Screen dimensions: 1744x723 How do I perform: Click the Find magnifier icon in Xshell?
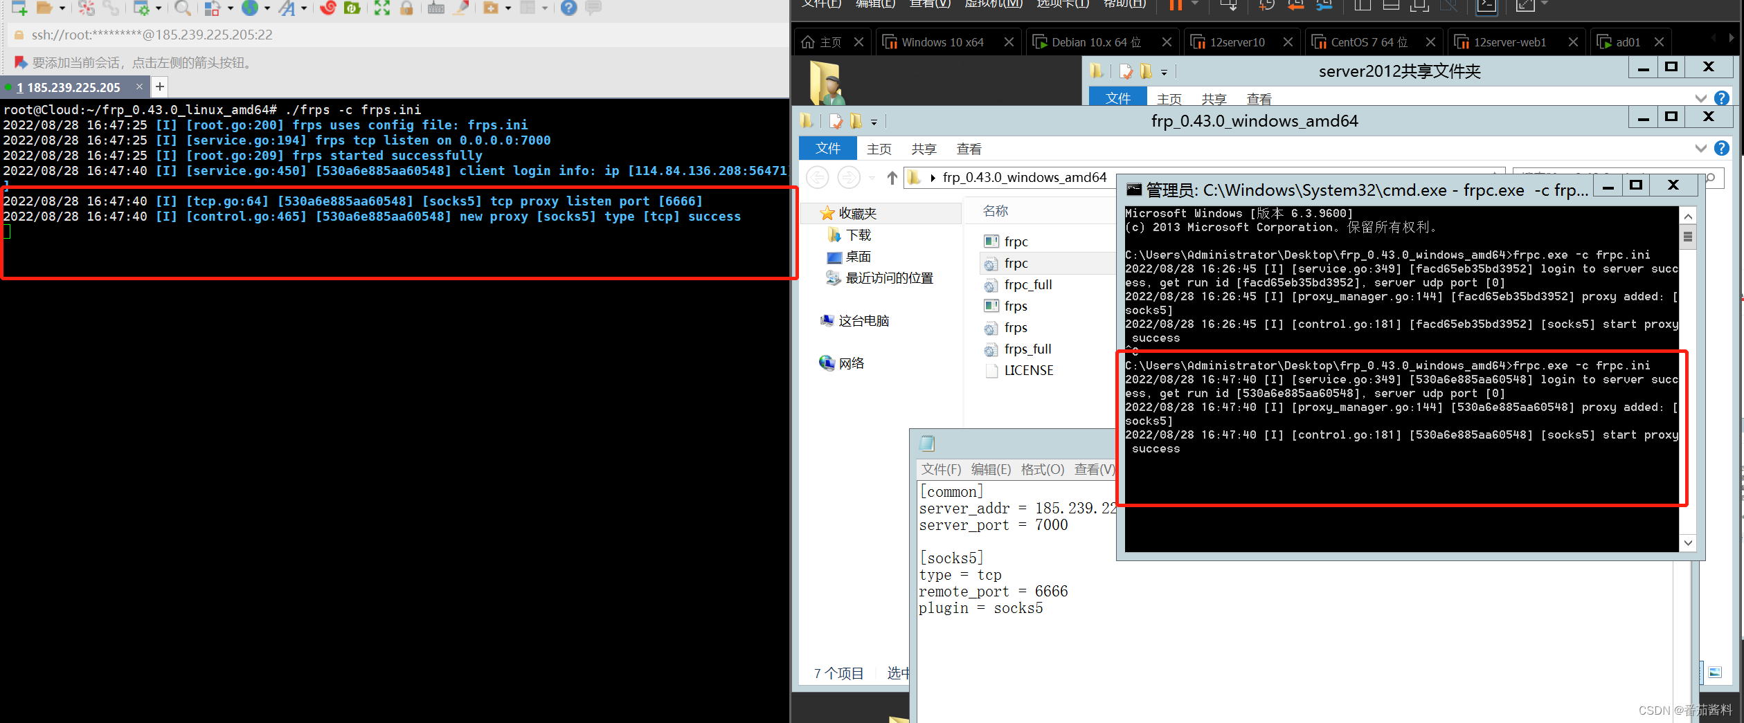point(182,8)
